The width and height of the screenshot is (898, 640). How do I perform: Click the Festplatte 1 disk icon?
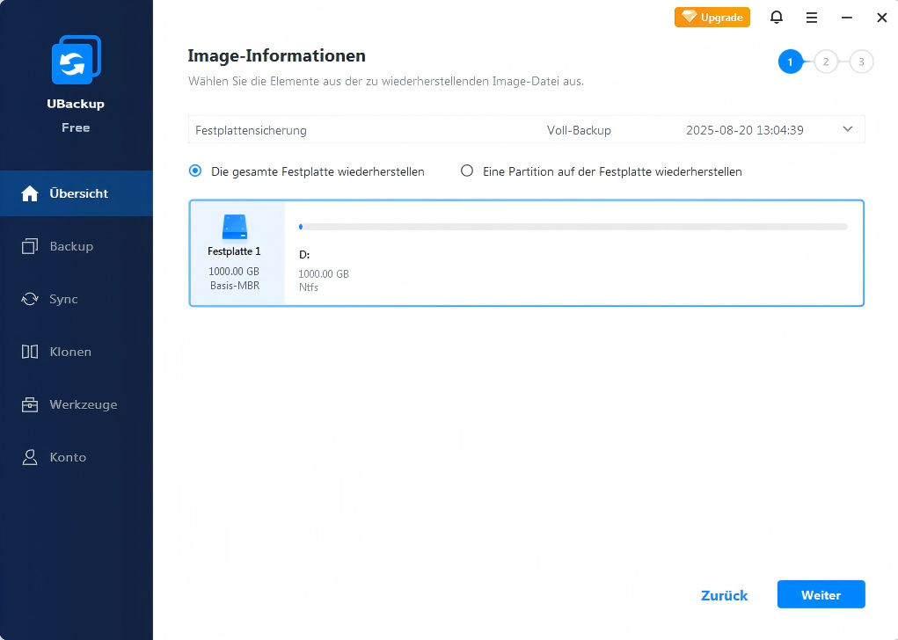[235, 227]
